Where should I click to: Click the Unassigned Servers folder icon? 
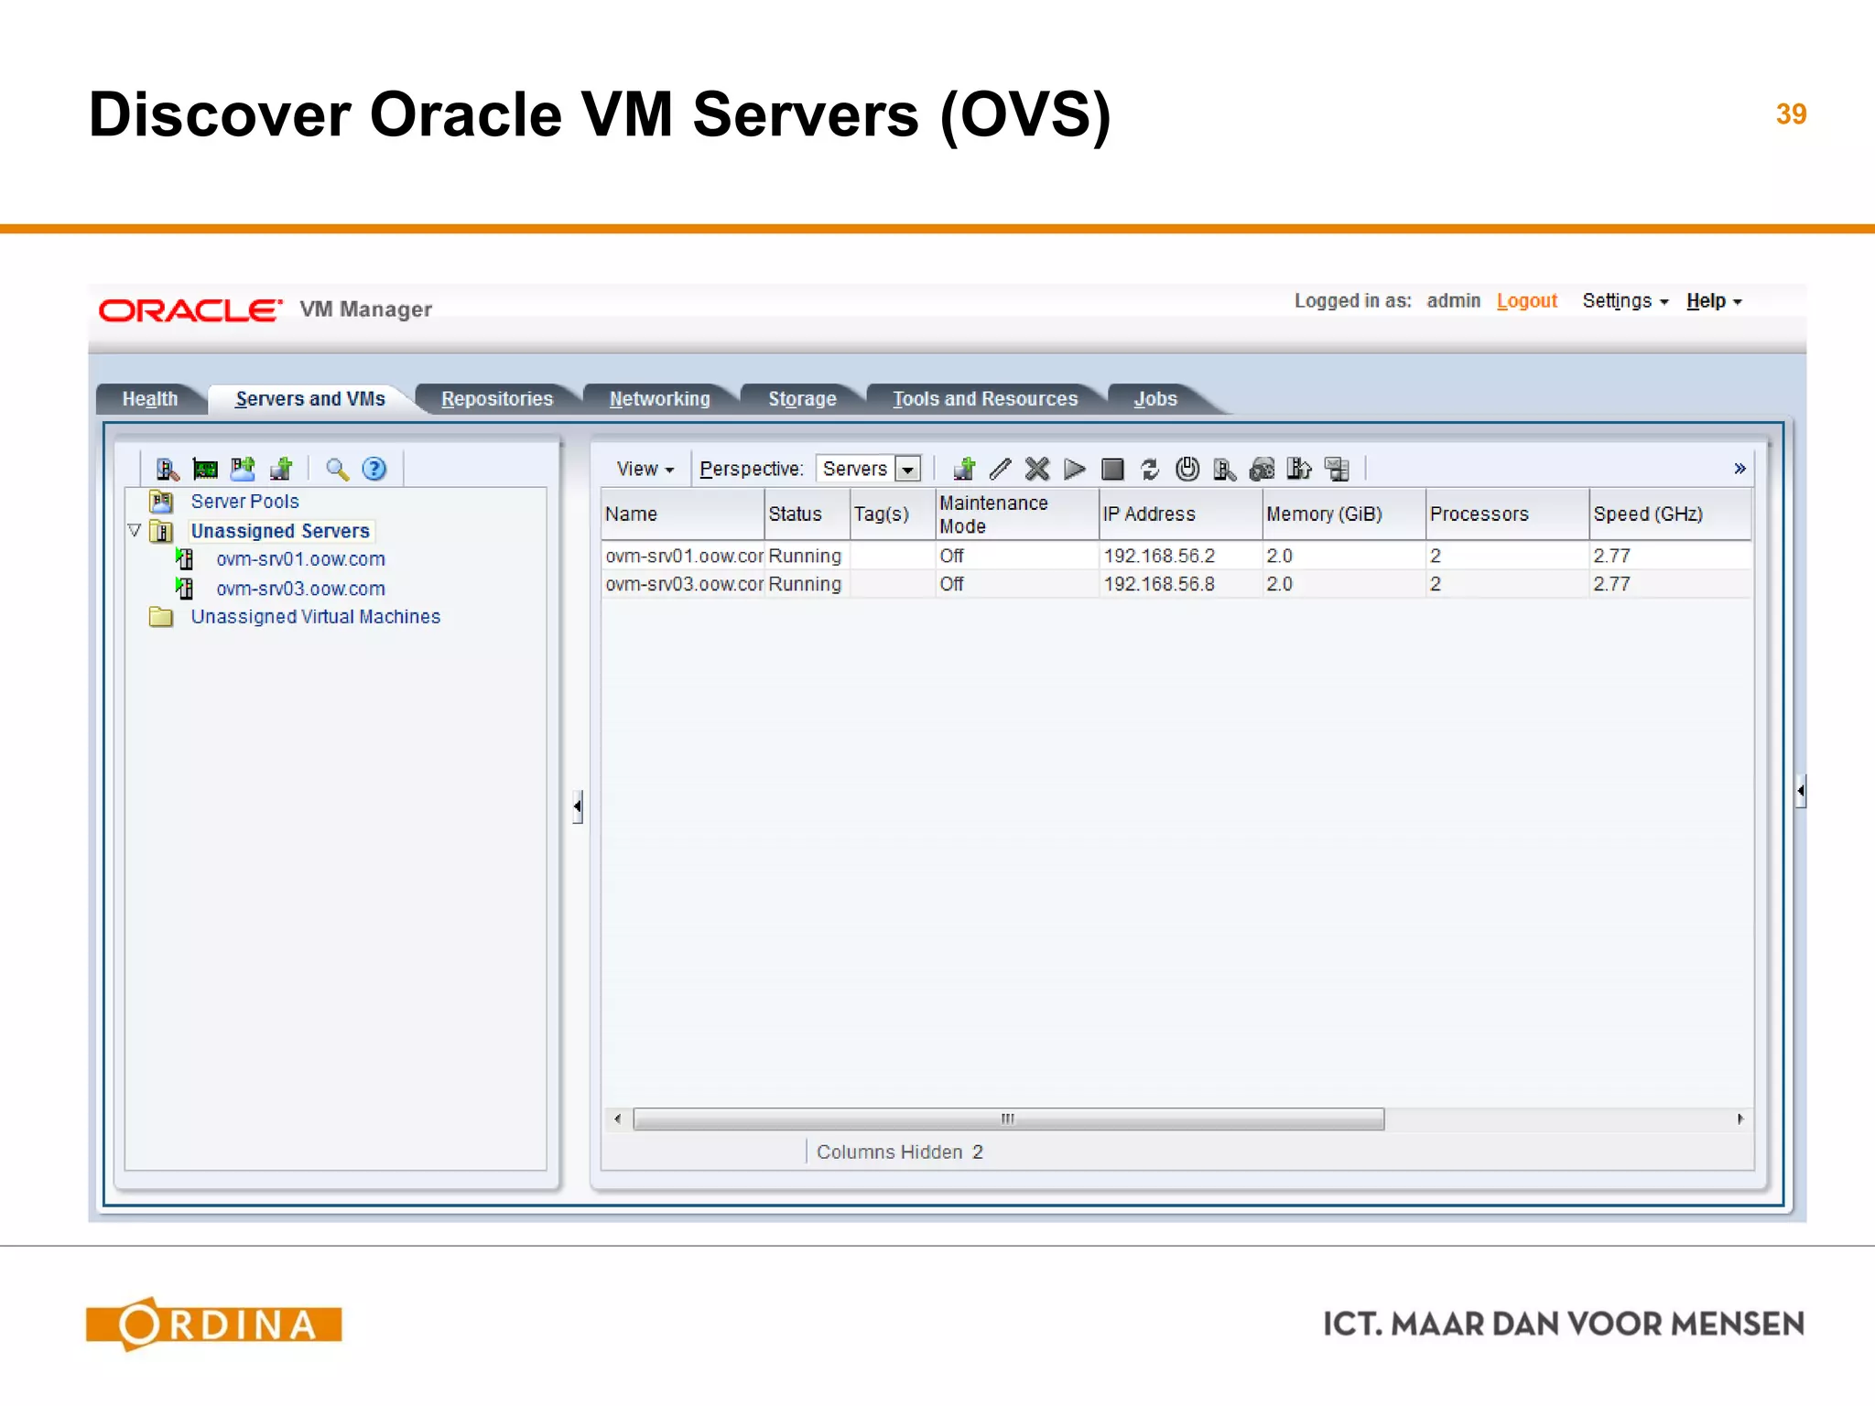pos(162,531)
